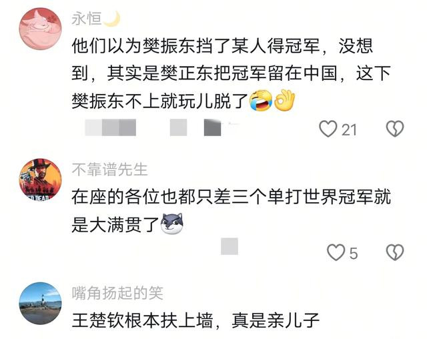Open the lighthouse avatar of 嘴角扬起的笑
This screenshot has width=427, height=339.
(x=40, y=304)
